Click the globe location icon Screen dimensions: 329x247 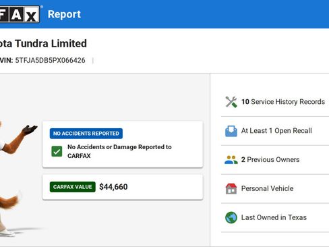pos(231,217)
